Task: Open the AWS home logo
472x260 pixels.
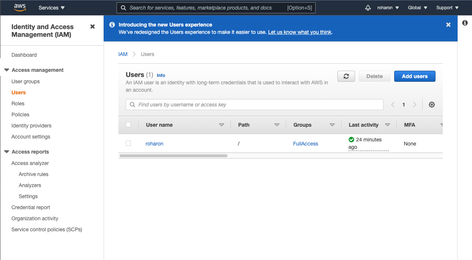Action: (x=20, y=7)
